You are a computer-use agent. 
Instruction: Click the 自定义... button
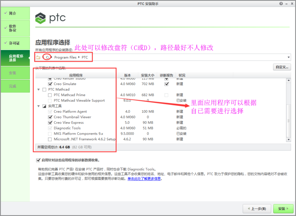click(x=282, y=67)
